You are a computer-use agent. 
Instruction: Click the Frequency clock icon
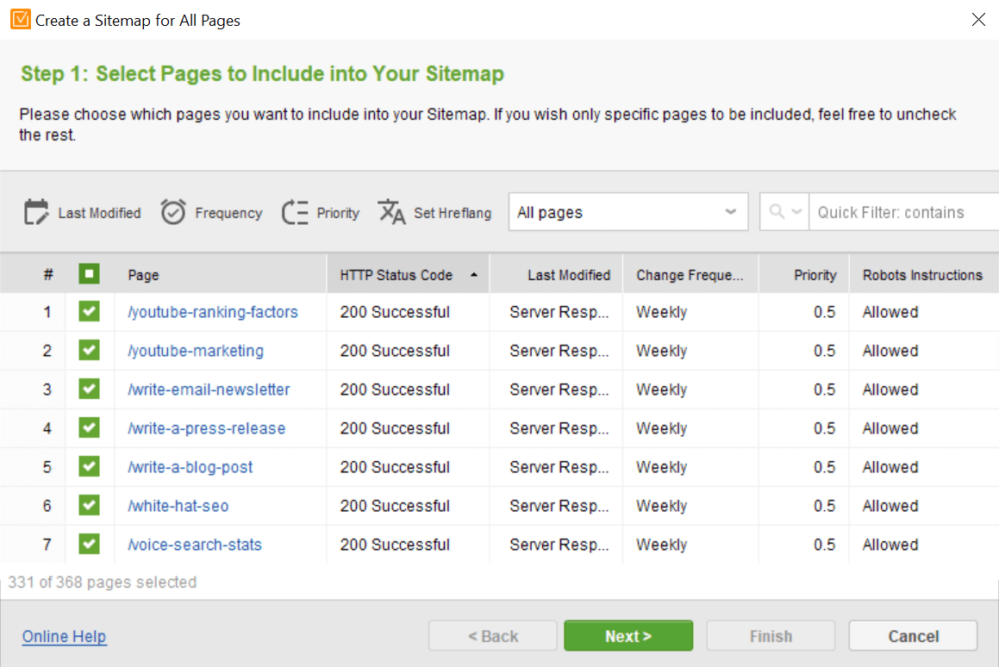coord(172,212)
